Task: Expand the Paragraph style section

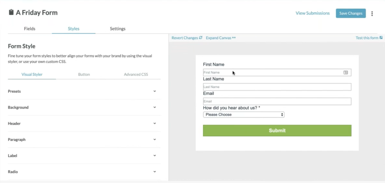Action: click(155, 140)
